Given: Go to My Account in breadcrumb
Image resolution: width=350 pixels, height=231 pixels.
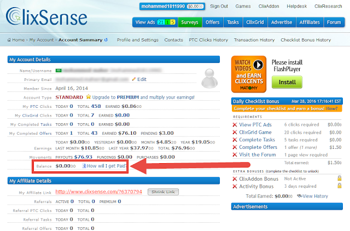Looking at the screenshot, I should 42,40.
